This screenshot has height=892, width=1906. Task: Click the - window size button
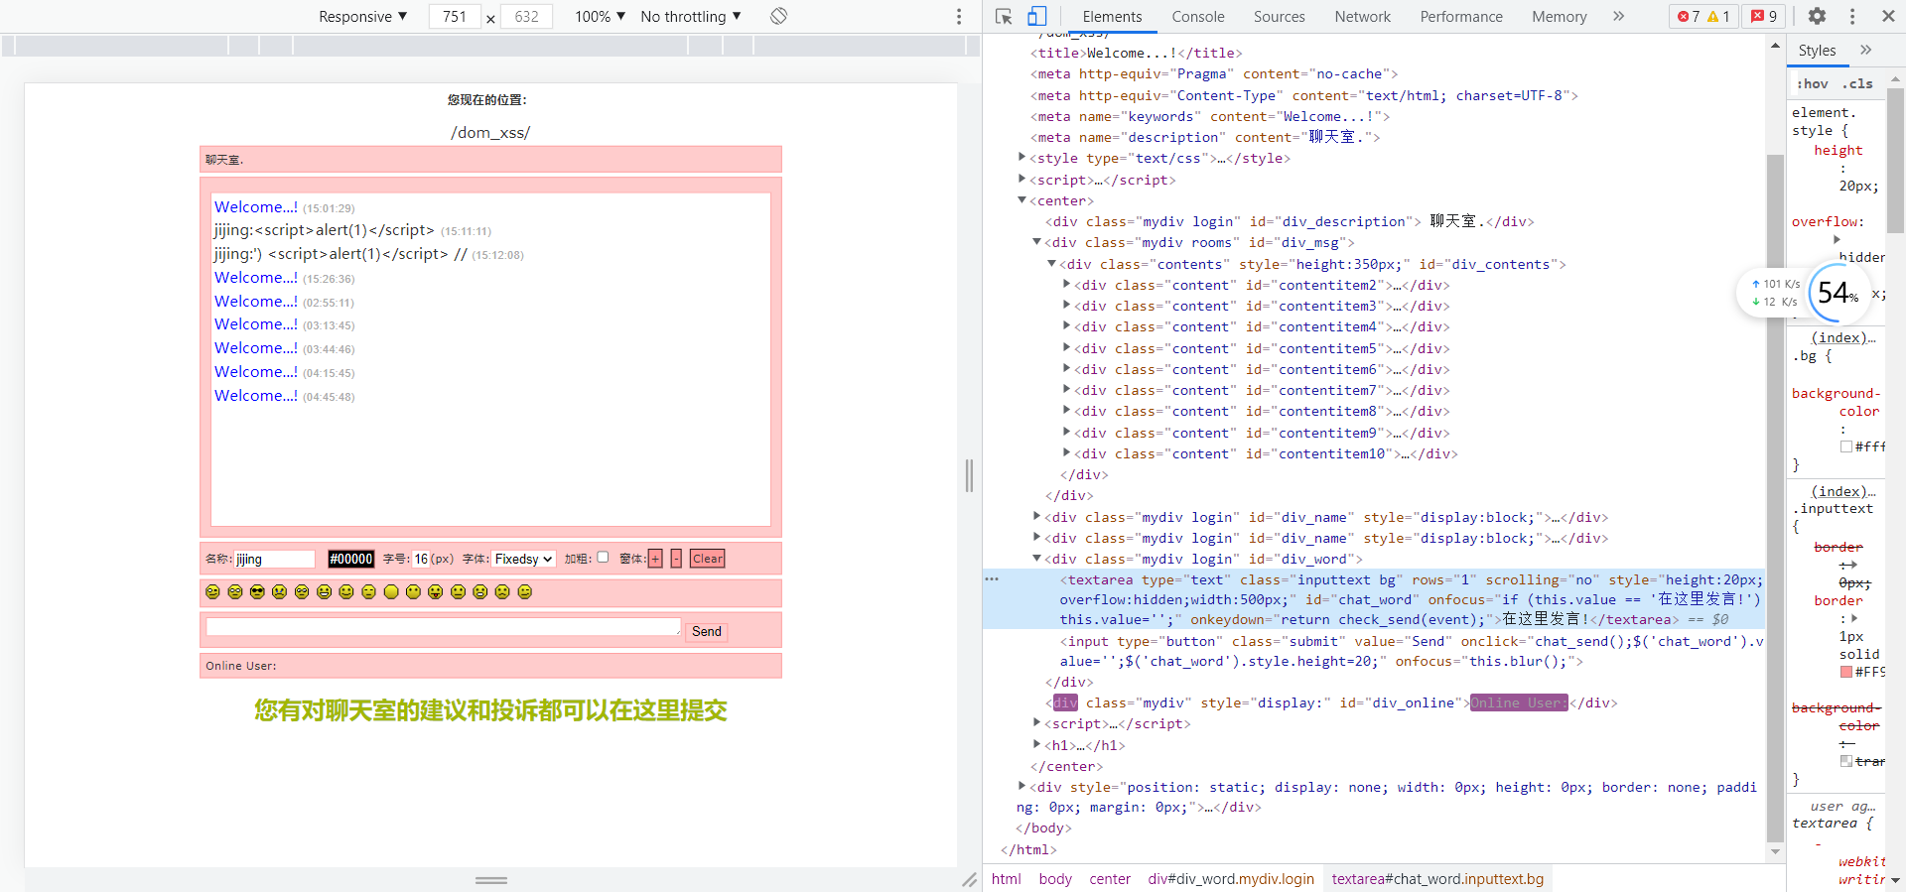[x=676, y=559]
